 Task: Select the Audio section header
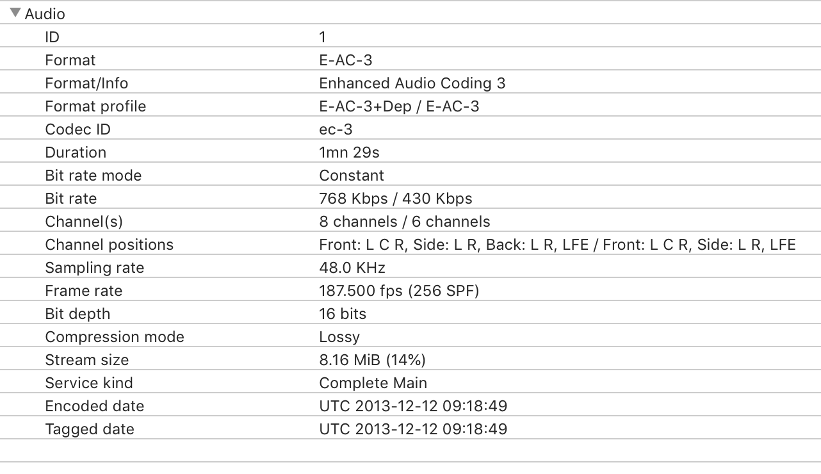[410, 13]
